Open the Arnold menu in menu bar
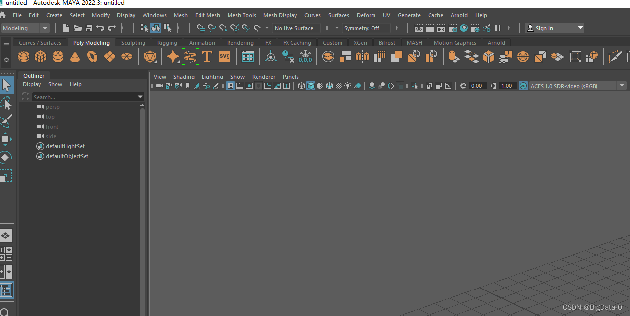This screenshot has width=630, height=316. (x=459, y=15)
